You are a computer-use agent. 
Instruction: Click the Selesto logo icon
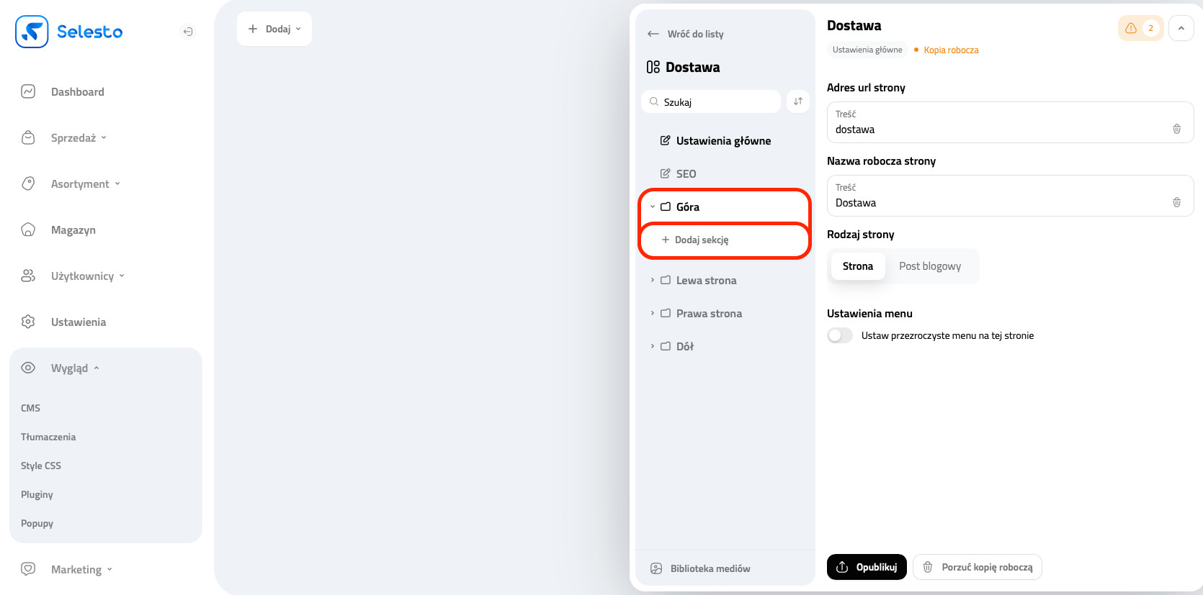point(32,32)
